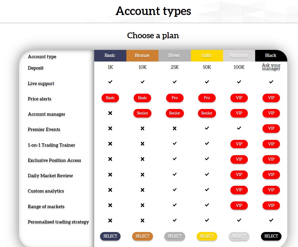The height and width of the screenshot is (247, 298).
Task: Click VIP price alerts badge in Platinum column
Action: pos(239,98)
